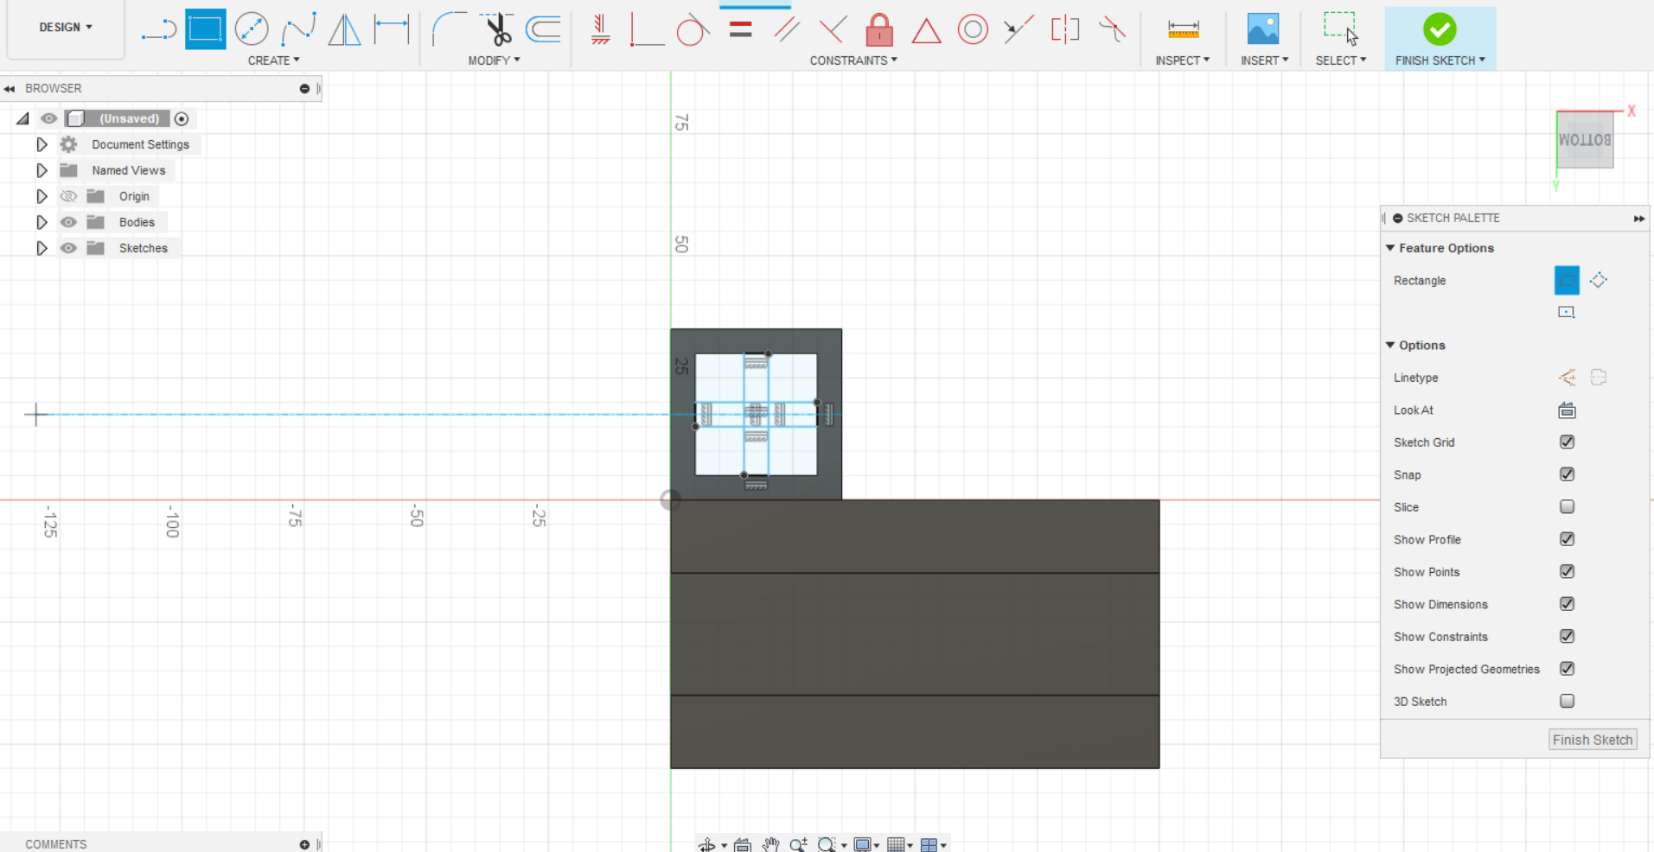This screenshot has height=852, width=1654.
Task: Apply the Symmetry constraint
Action: 1065,29
